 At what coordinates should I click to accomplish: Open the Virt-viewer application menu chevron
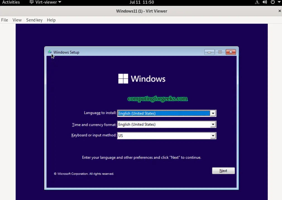(x=59, y=2)
